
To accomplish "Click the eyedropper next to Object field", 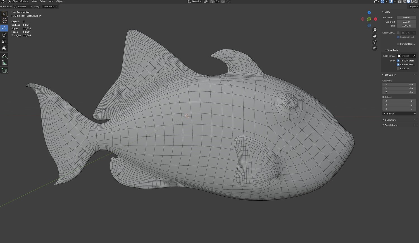I will tap(414, 56).
